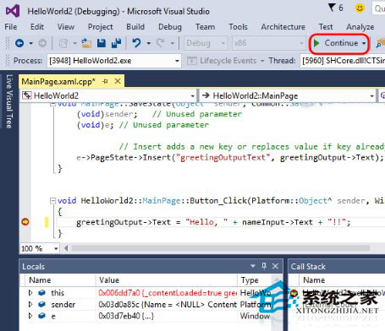Open the Tools menu
The height and width of the screenshot is (331, 385).
coord(238,27)
